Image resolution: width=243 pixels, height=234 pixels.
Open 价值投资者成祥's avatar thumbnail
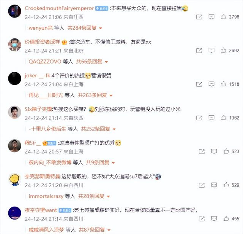[x=14, y=45]
